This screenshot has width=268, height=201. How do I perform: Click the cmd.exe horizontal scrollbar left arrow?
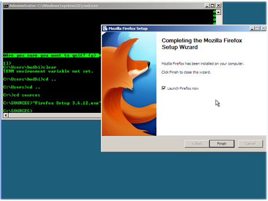click(6, 115)
